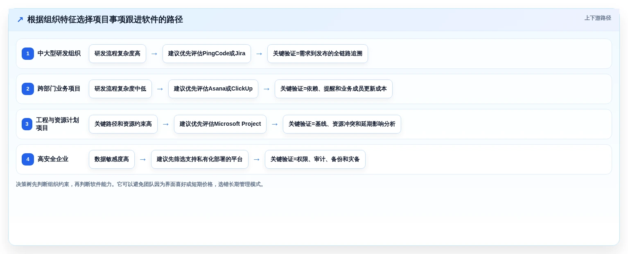
Task: Select the step 2 number badge
Action: (28, 89)
